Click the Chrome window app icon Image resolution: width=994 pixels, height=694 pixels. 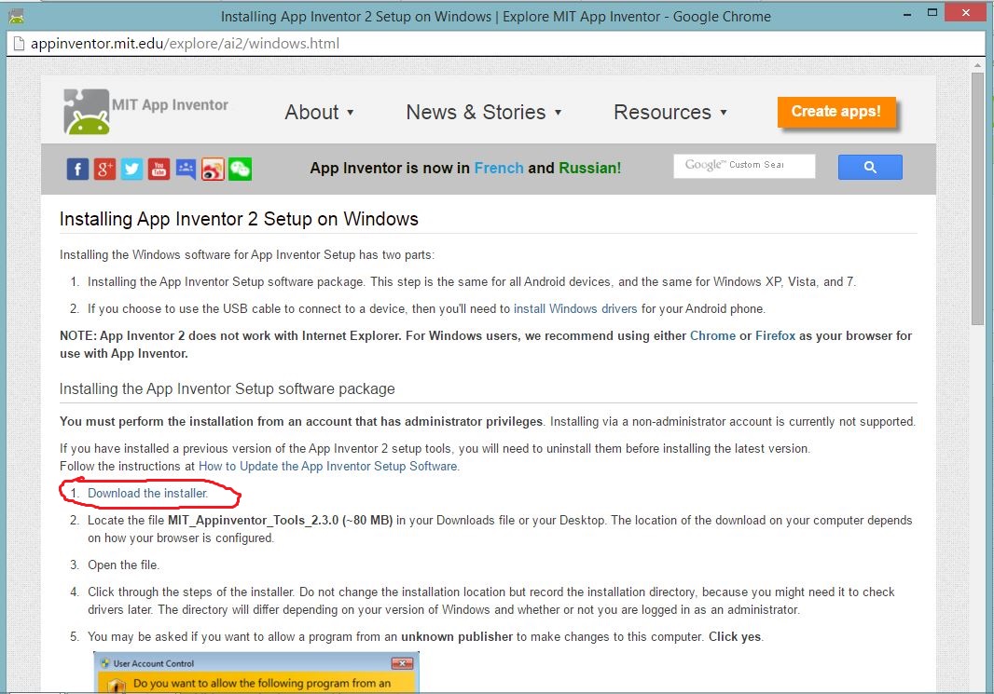pos(17,16)
